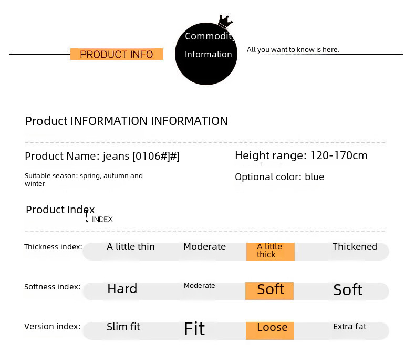This screenshot has height=354, width=415.
Task: Select the highlighted "A little thick" option
Action: [270, 251]
